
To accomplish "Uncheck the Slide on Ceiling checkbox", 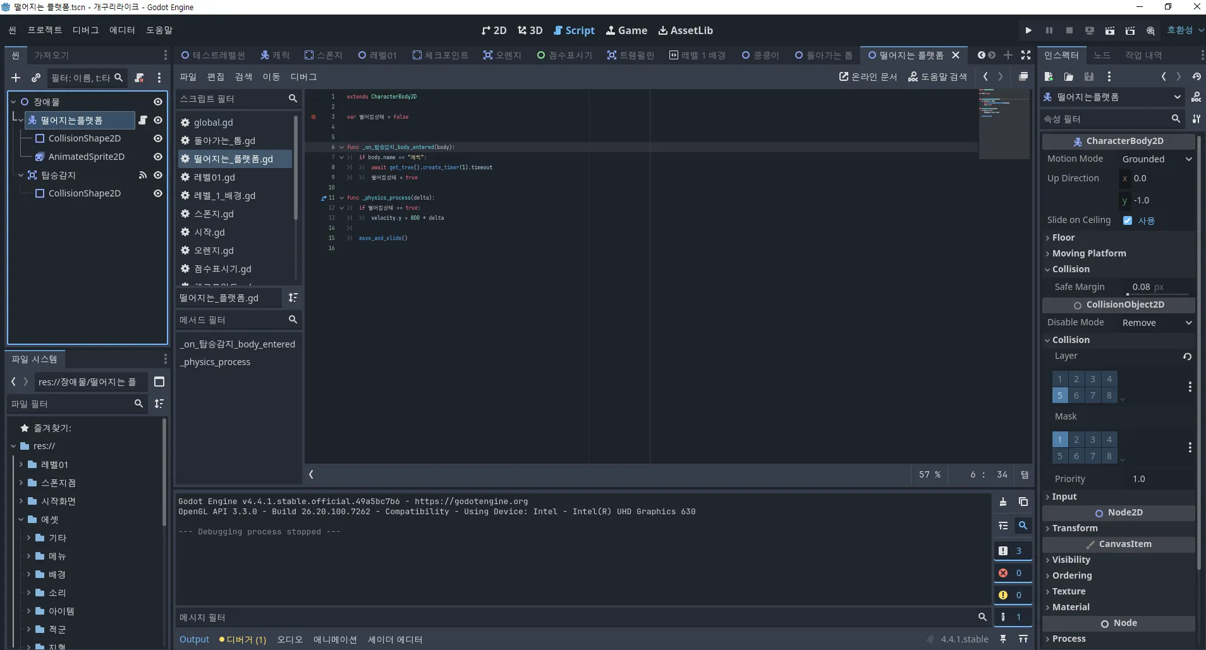I will [1128, 220].
